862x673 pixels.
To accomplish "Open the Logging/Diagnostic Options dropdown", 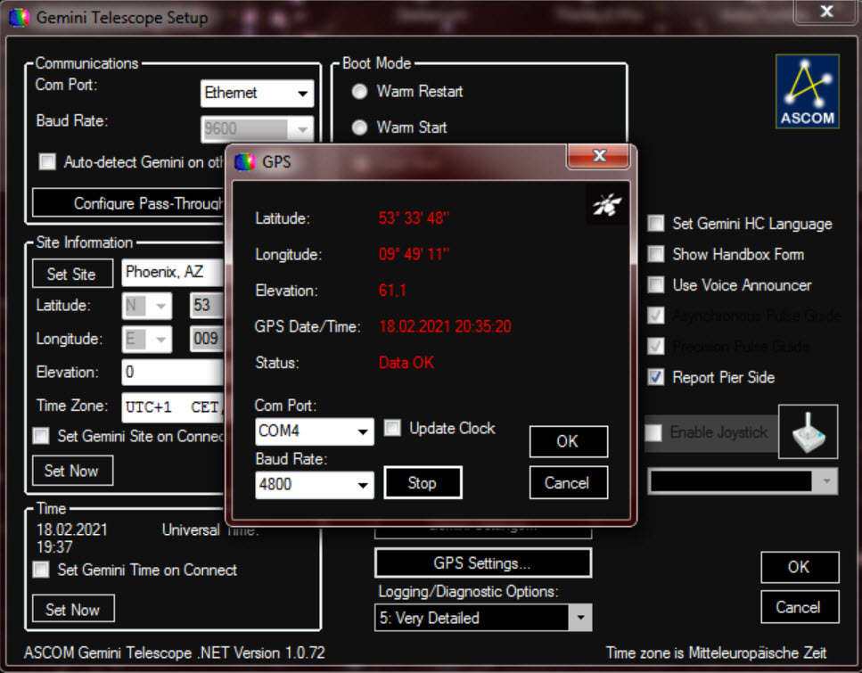I will click(x=580, y=618).
